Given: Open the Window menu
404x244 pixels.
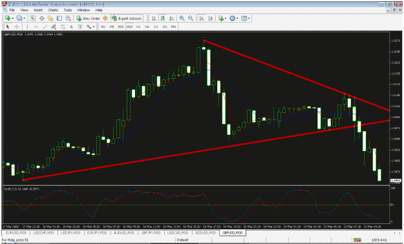Looking at the screenshot, I should pos(84,10).
